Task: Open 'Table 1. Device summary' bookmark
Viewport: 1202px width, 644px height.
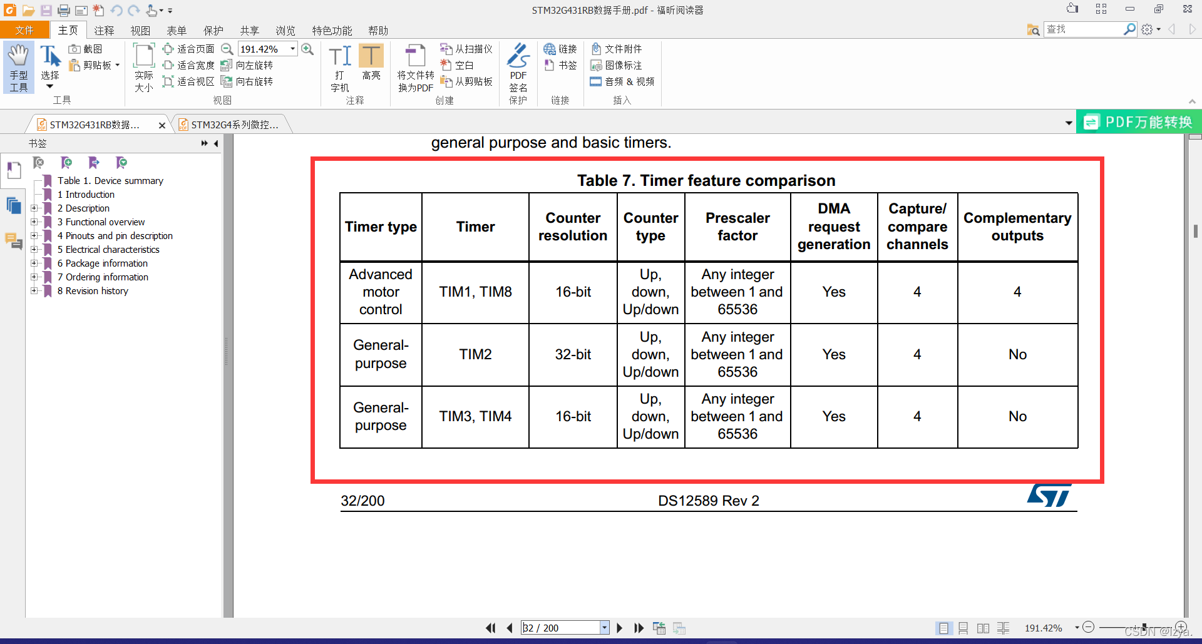Action: 110,180
